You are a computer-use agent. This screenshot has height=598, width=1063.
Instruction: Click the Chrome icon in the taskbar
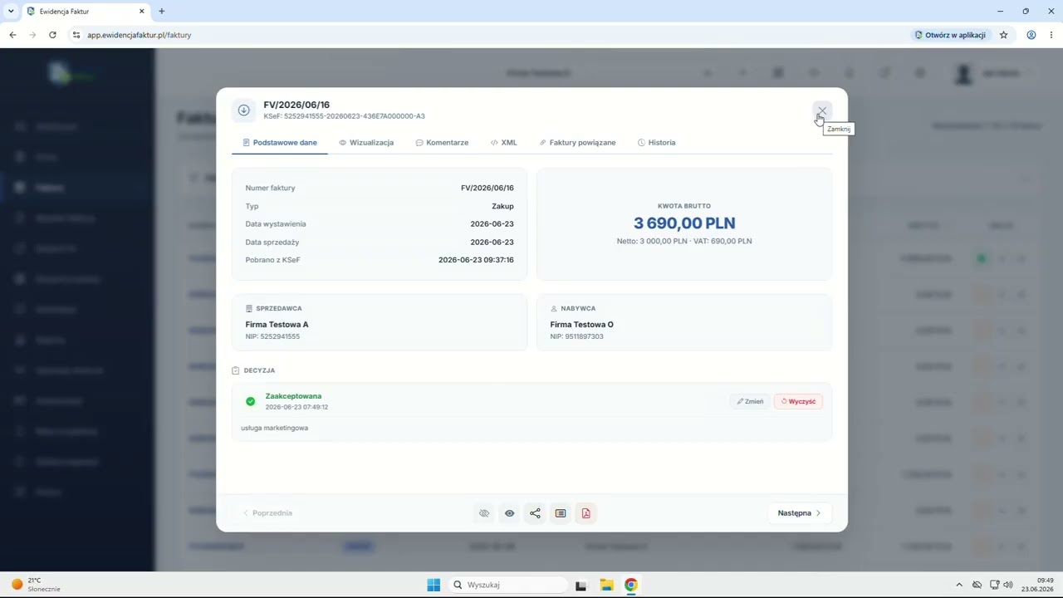(x=631, y=585)
